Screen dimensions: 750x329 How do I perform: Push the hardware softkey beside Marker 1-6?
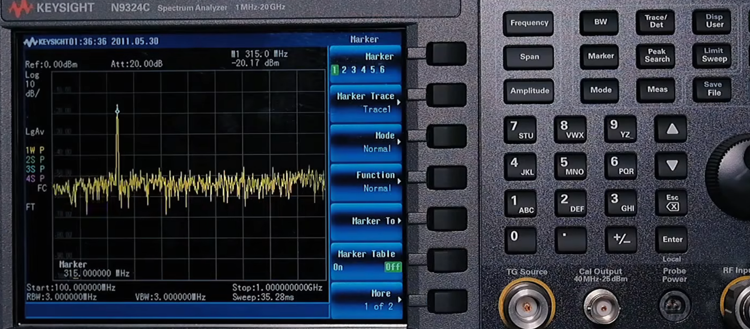tap(446, 53)
